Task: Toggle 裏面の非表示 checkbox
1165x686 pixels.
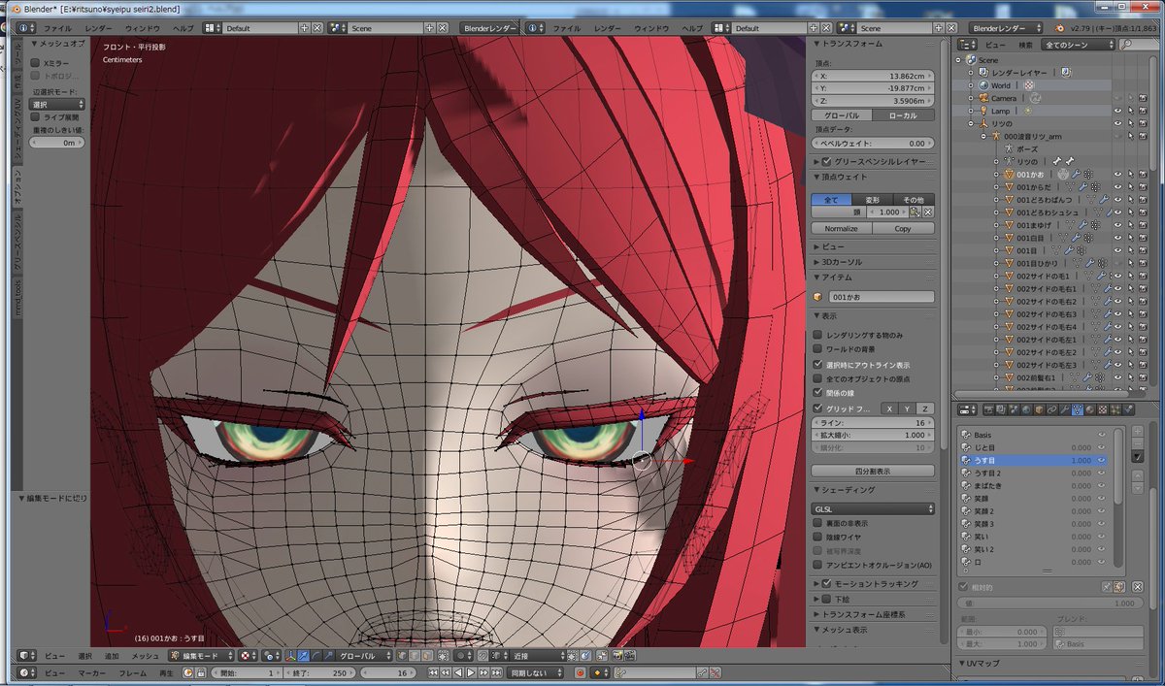Action: 817,523
